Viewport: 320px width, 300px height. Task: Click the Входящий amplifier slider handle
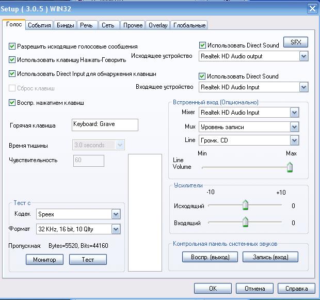[245, 222]
